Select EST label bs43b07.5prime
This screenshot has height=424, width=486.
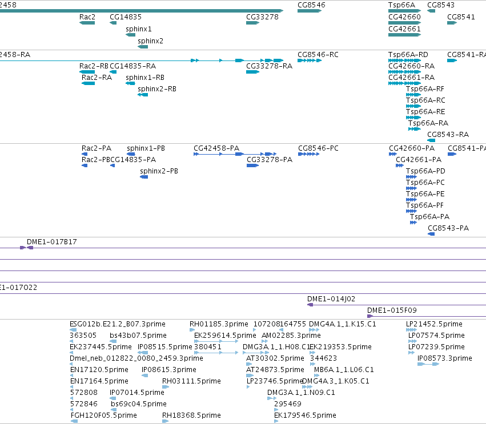pos(138,336)
